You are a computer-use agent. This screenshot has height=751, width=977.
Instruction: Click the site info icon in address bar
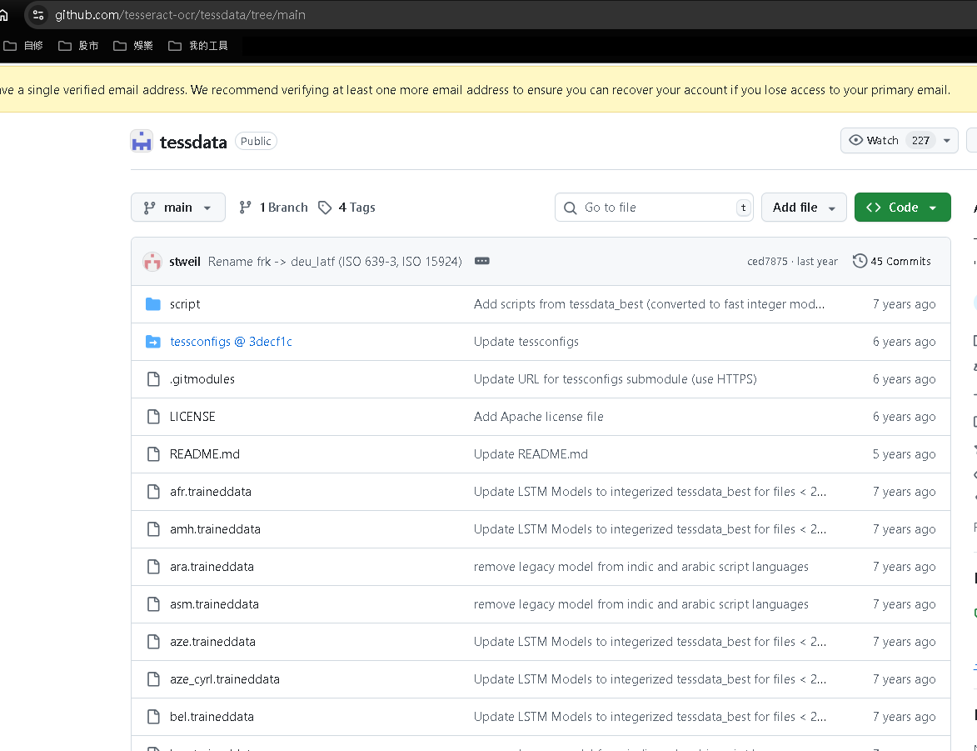point(37,15)
